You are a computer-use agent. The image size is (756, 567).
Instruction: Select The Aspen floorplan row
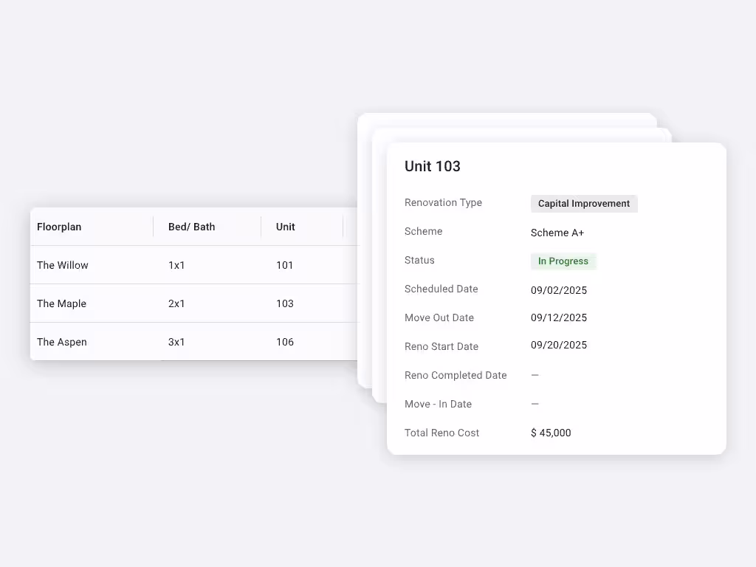pos(61,342)
